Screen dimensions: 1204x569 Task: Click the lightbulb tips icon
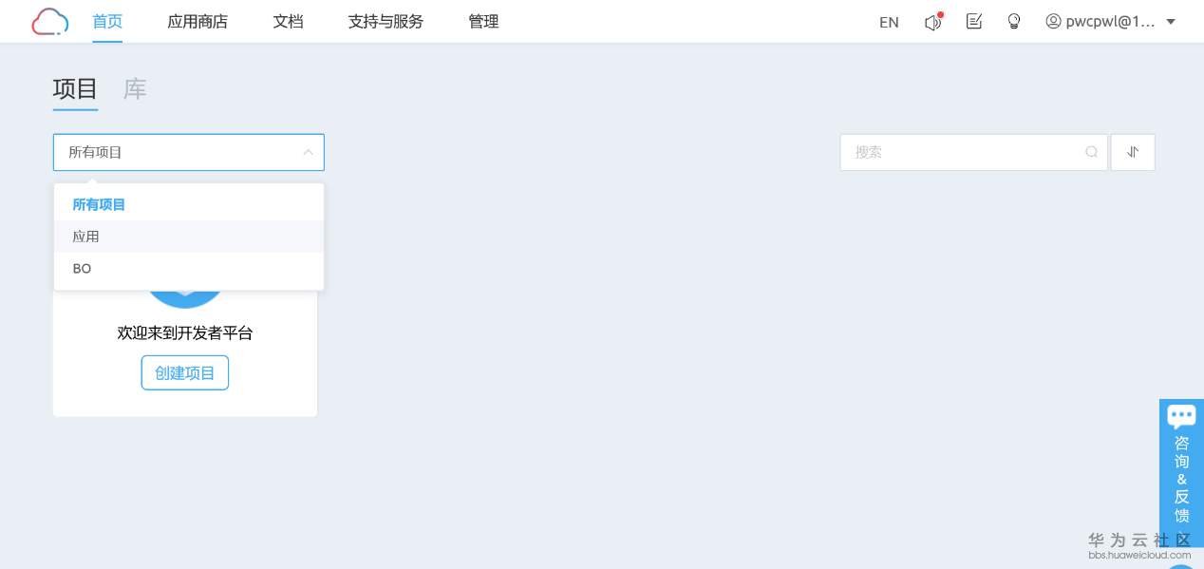tap(1014, 21)
